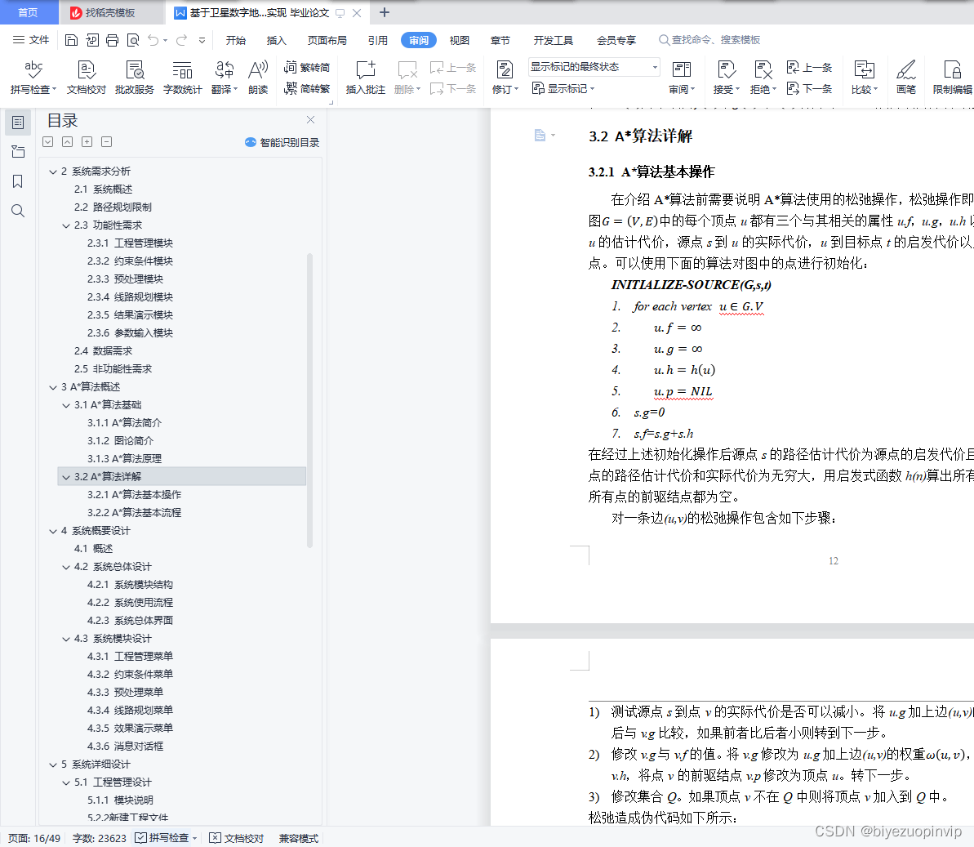Switch to 开发工具 ribbon tab
The height and width of the screenshot is (847, 974).
pyautogui.click(x=553, y=40)
